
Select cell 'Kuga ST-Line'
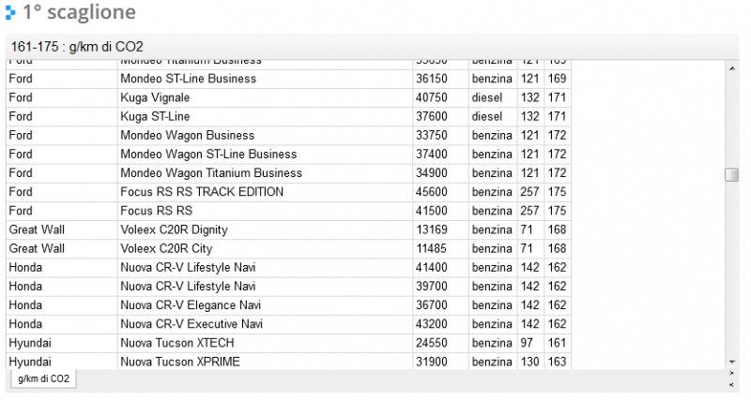(266, 116)
